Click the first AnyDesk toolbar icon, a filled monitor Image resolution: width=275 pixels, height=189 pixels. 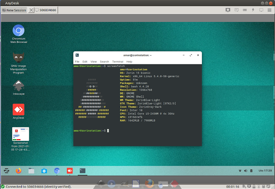tap(228, 10)
